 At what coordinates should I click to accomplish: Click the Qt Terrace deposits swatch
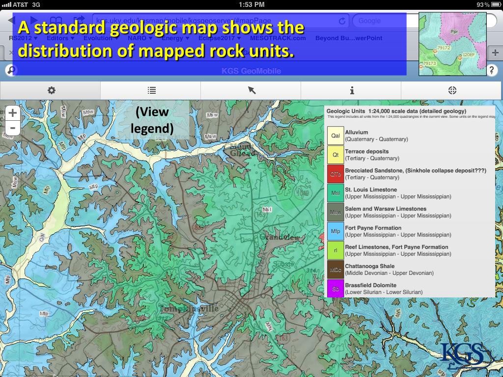pos(335,155)
